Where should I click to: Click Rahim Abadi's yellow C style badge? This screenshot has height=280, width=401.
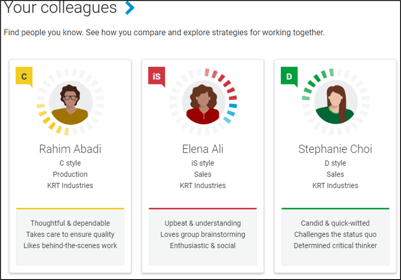pyautogui.click(x=24, y=77)
